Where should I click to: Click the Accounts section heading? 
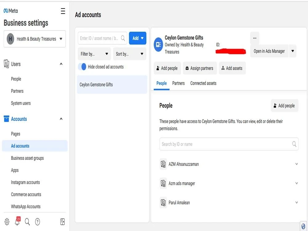(19, 119)
